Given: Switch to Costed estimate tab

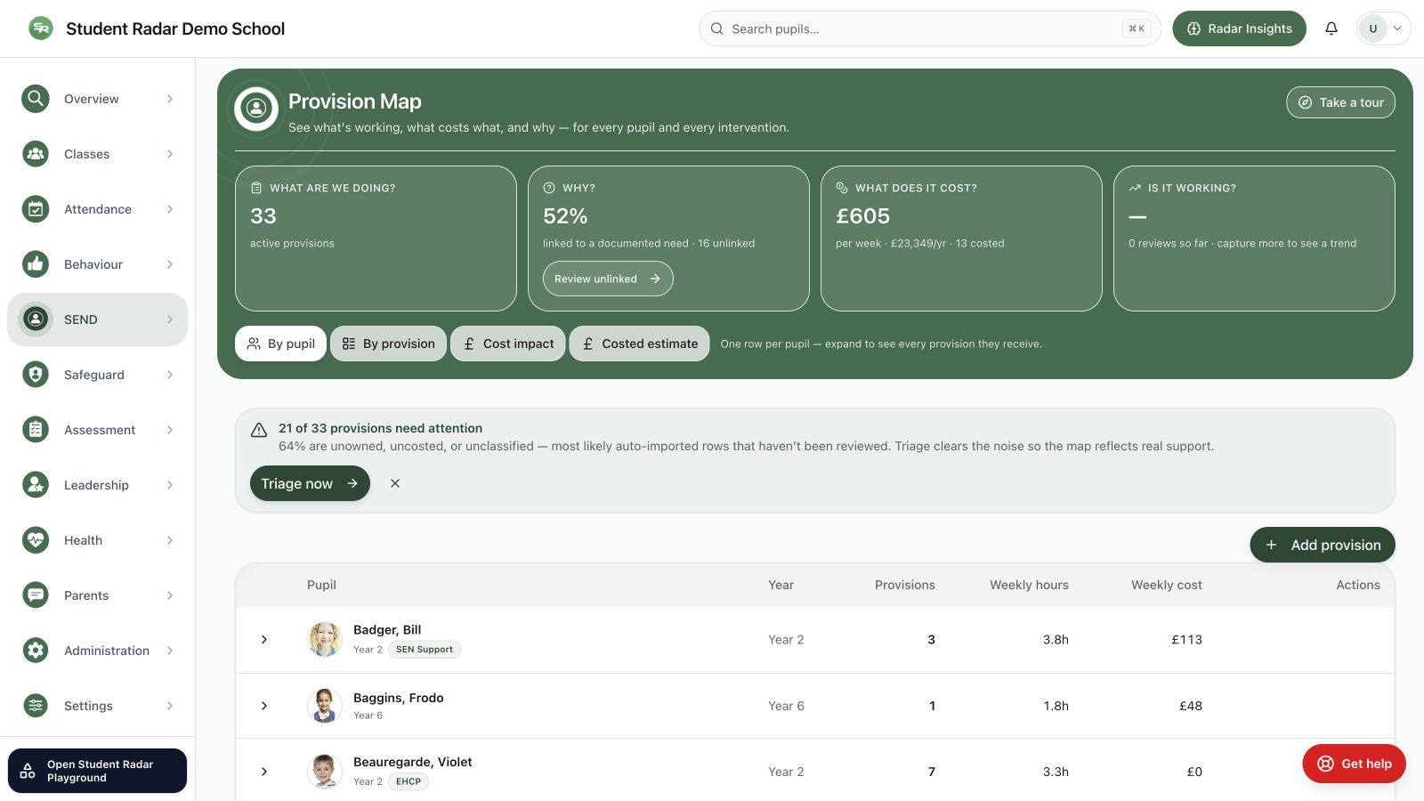Looking at the screenshot, I should (640, 344).
